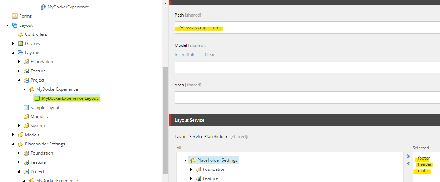This screenshot has width=440, height=182.
Task: Click Clear link for Model field
Action: pyautogui.click(x=210, y=55)
